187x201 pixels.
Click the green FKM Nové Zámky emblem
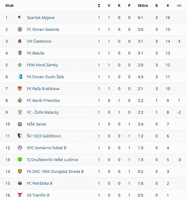(20, 65)
